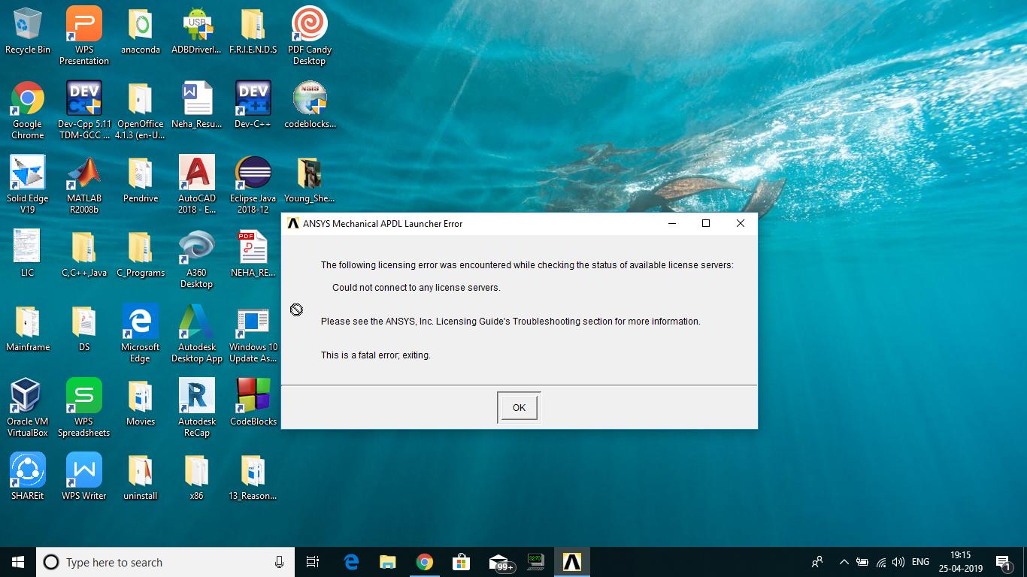Viewport: 1027px width, 577px height.
Task: Select the PDF Candy Desktop shortcut
Action: click(x=310, y=36)
